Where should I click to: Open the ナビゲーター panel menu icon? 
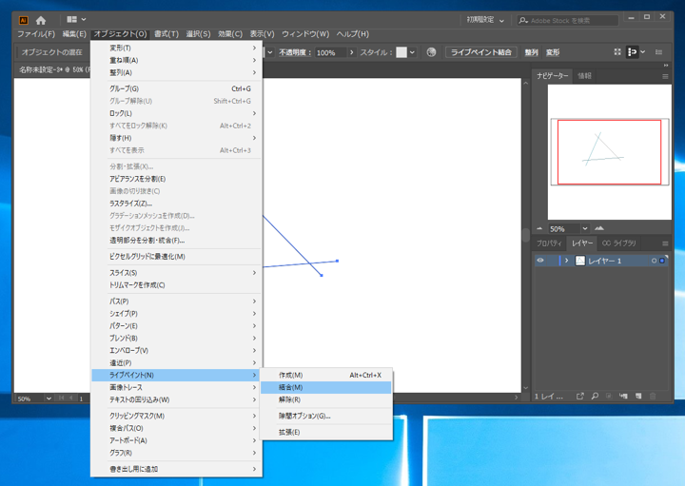(665, 76)
